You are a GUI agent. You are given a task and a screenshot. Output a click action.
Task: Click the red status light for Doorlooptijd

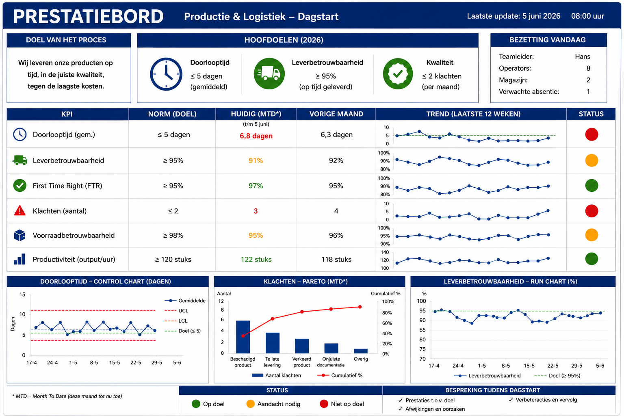[x=591, y=134]
